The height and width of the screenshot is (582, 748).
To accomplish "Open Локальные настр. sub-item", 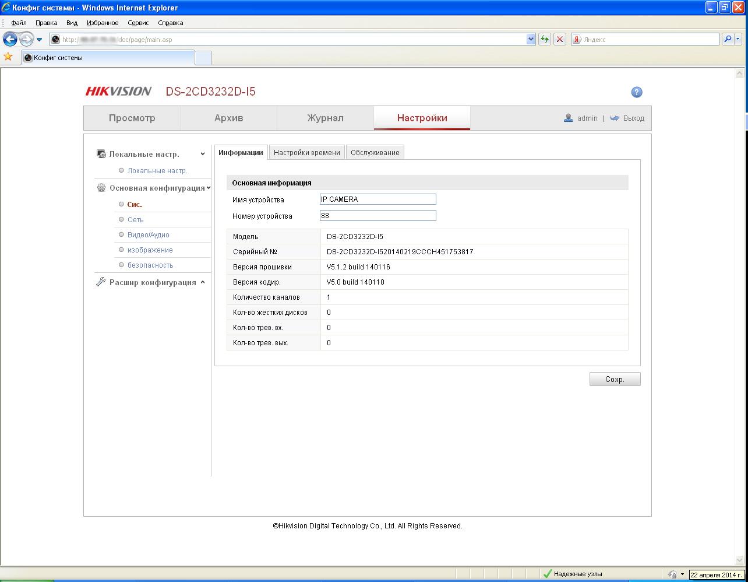I will (157, 171).
